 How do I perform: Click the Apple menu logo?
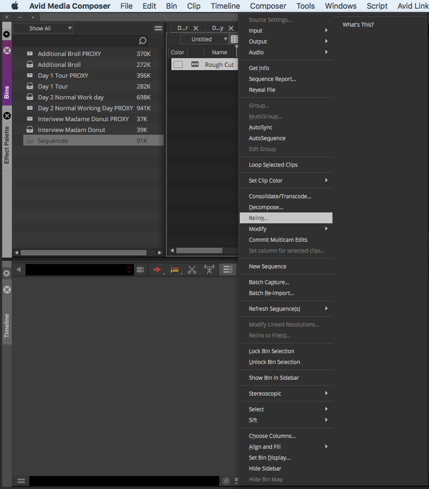coord(15,5)
